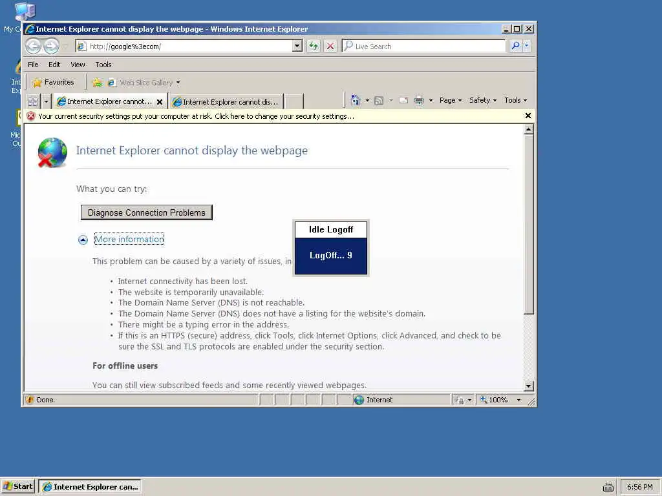Click Diagnose Connection Problems button
The image size is (662, 496).
pos(147,212)
